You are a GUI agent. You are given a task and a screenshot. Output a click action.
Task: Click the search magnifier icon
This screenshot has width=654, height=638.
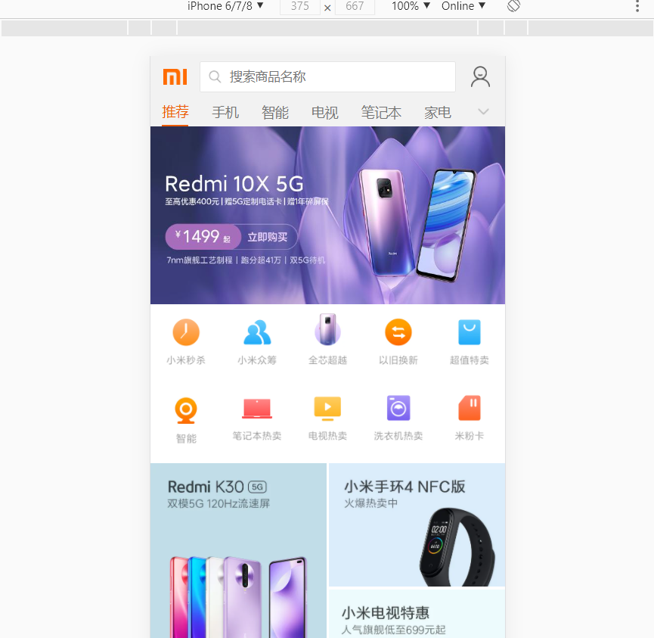pos(215,77)
